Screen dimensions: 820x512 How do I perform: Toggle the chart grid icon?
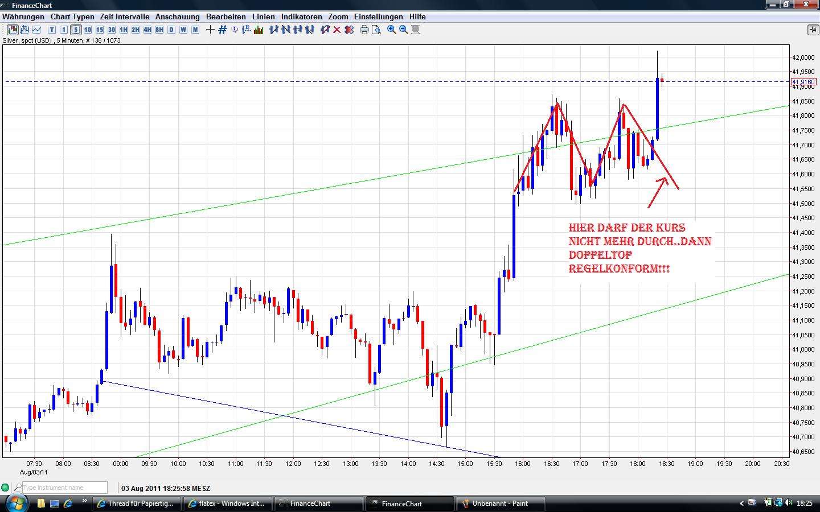pos(223,30)
